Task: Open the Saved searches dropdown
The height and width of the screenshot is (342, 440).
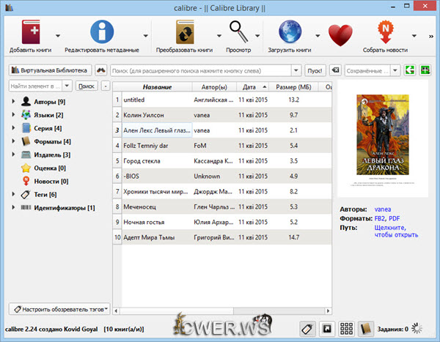Action: [x=373, y=70]
